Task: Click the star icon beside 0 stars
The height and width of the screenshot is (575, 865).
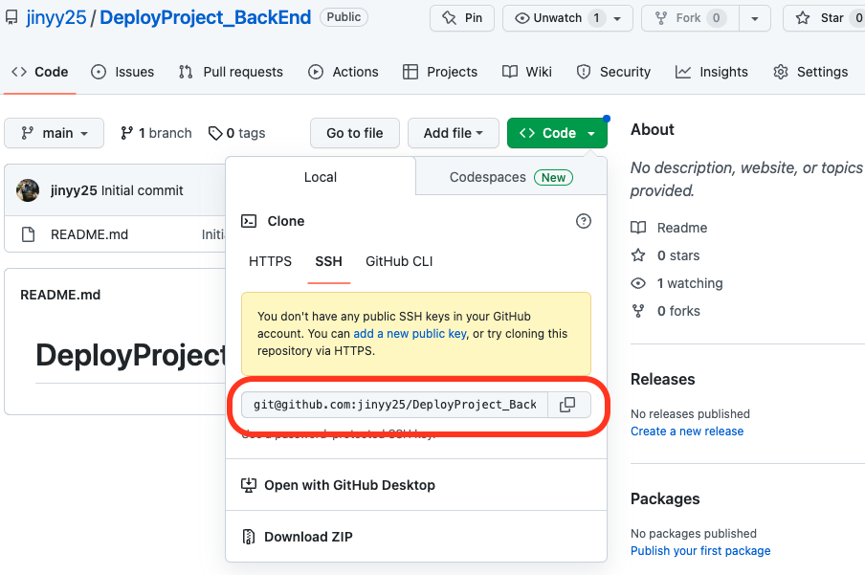Action: click(x=638, y=254)
